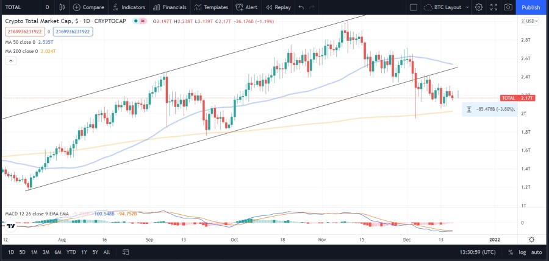Click the blue 2169936231922 price box
549x261 pixels.
[x=73, y=32]
